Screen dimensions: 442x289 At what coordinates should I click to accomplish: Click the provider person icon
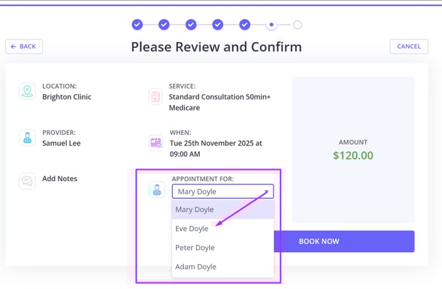click(27, 138)
